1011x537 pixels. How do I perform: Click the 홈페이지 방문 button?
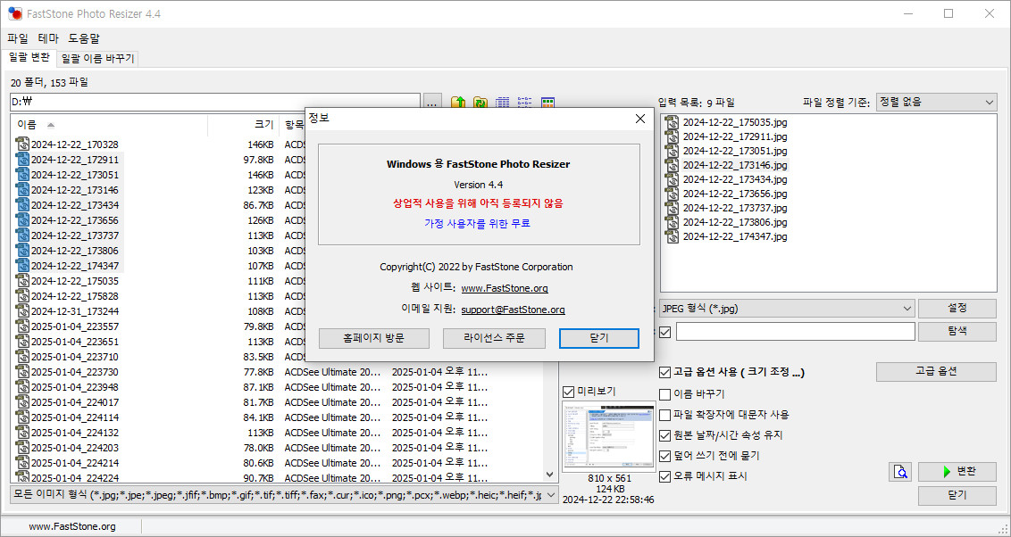click(x=374, y=338)
